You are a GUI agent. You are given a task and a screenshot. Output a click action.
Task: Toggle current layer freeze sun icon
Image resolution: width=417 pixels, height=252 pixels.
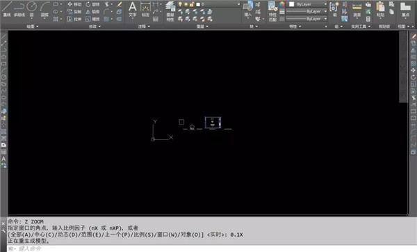click(186, 4)
